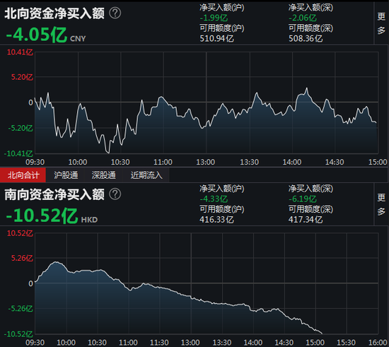Screen dimensions: 389x347
Task: Click the southbound chart's peak before 10:00
Action: tap(57, 261)
